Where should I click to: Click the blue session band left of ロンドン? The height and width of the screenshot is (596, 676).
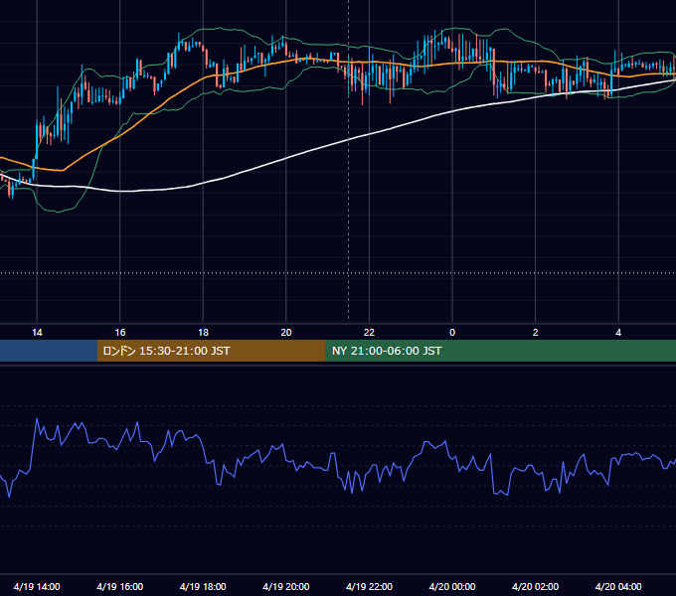tap(49, 351)
